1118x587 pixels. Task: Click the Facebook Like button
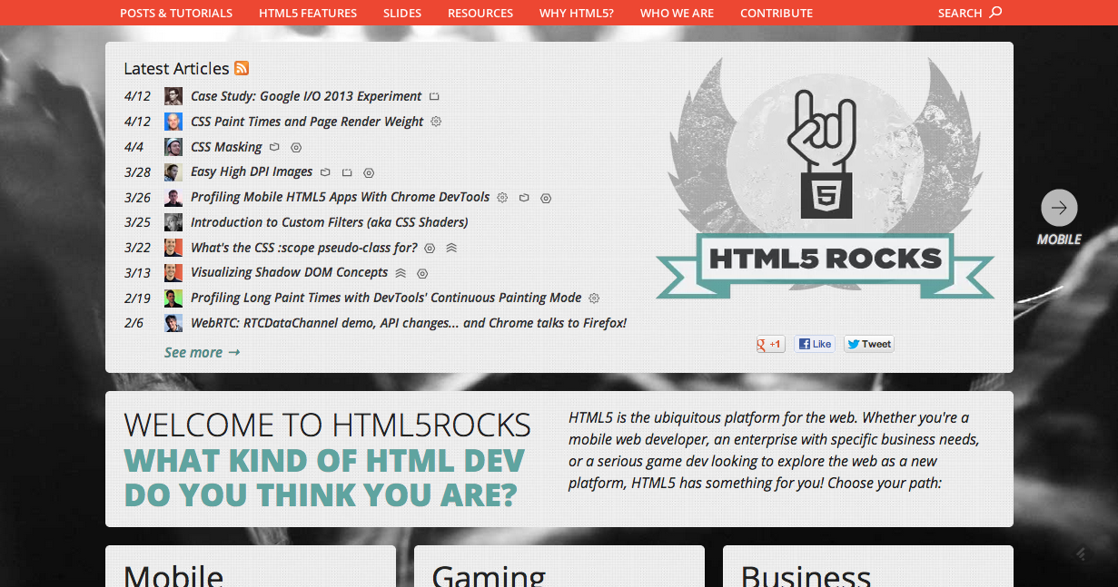coord(815,344)
